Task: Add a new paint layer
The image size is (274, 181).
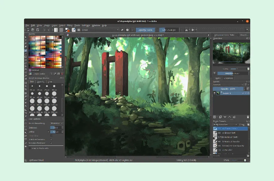Action: pyautogui.click(x=214, y=117)
